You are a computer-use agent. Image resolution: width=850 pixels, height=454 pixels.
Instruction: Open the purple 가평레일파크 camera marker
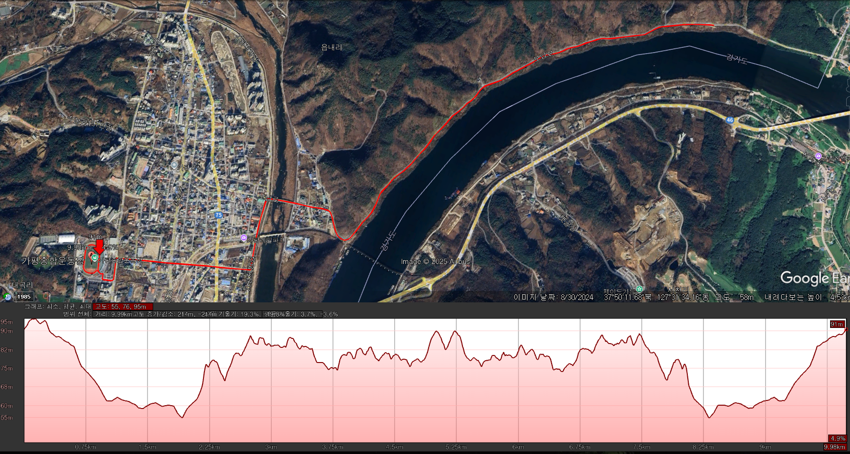244,238
